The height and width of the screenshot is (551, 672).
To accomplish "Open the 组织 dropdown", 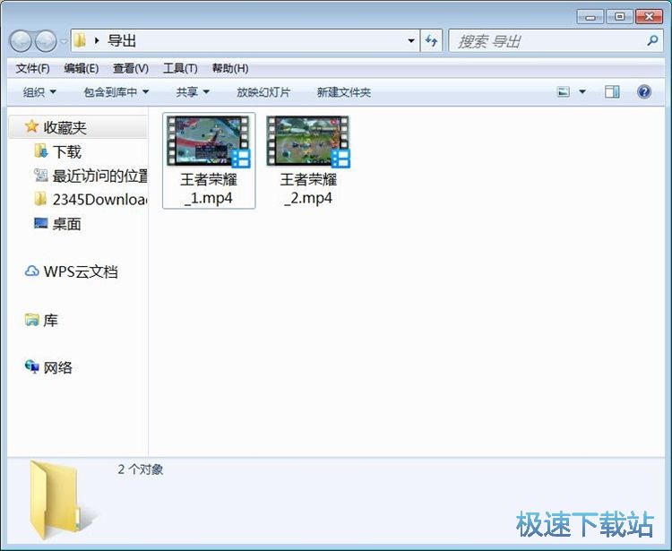I will pyautogui.click(x=39, y=92).
